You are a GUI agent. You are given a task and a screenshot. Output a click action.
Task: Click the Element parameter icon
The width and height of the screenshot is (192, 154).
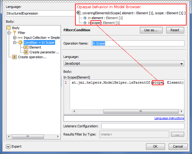pos(26,47)
